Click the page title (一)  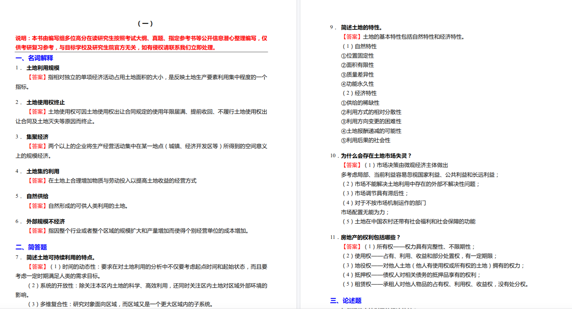pos(145,24)
